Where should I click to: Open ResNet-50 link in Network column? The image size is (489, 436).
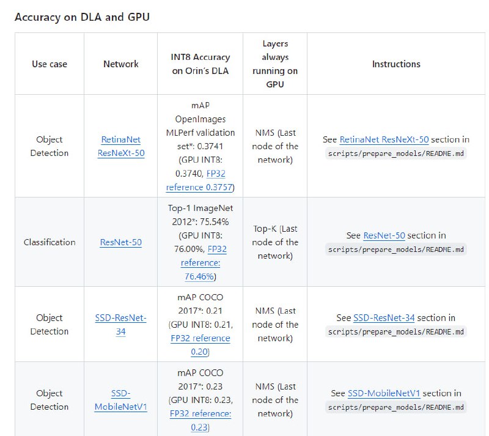[120, 242]
